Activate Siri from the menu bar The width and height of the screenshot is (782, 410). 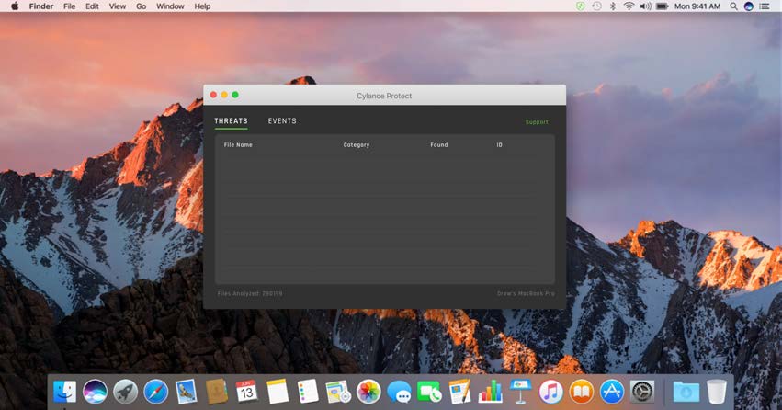coord(749,6)
